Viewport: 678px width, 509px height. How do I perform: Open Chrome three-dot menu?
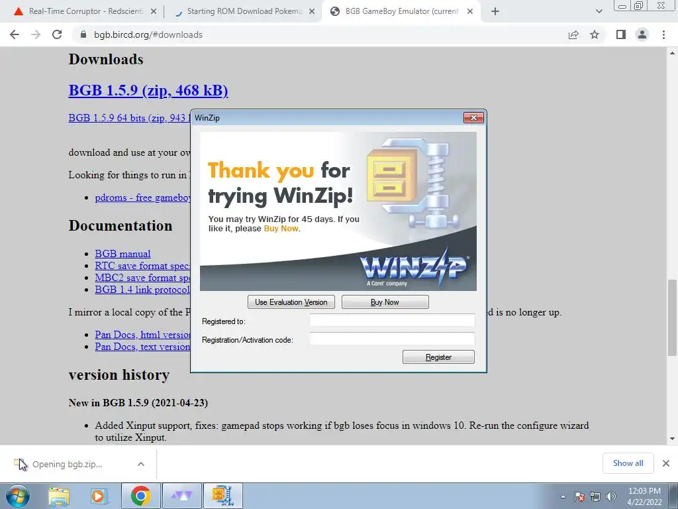coord(663,34)
